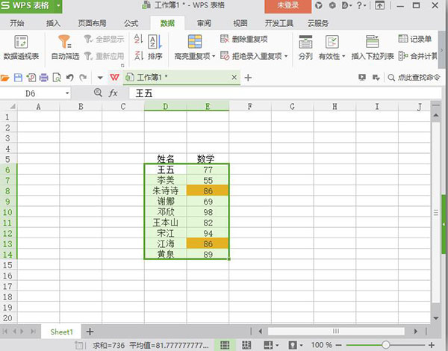Open the 数据透视表 pivot table tool
Viewport: 448px width, 351px height.
coord(21,47)
